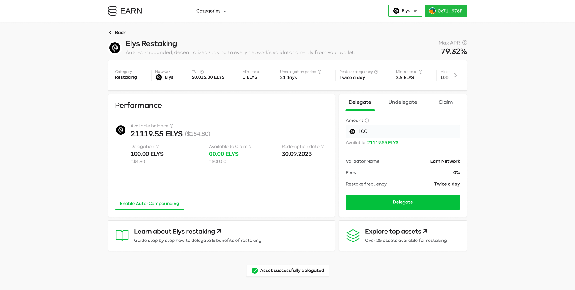Click the Amount info icon
The width and height of the screenshot is (575, 290).
tap(367, 121)
